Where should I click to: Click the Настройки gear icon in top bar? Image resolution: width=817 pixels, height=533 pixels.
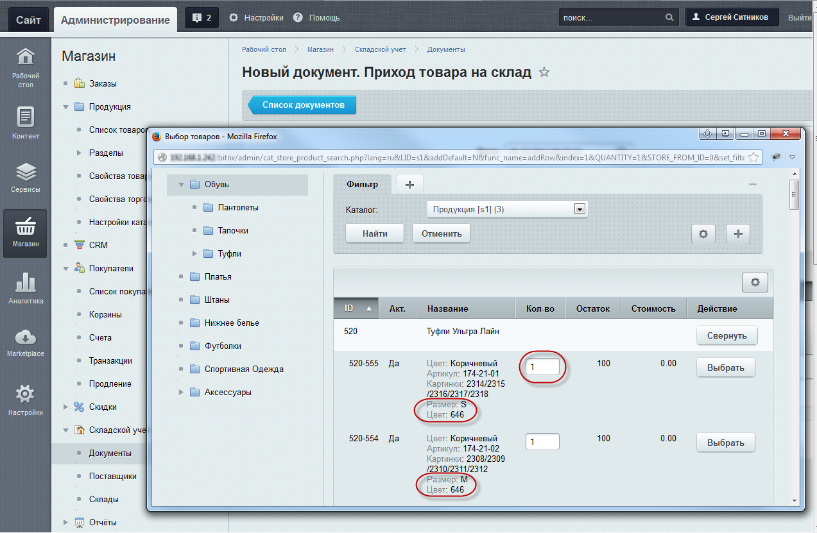234,18
